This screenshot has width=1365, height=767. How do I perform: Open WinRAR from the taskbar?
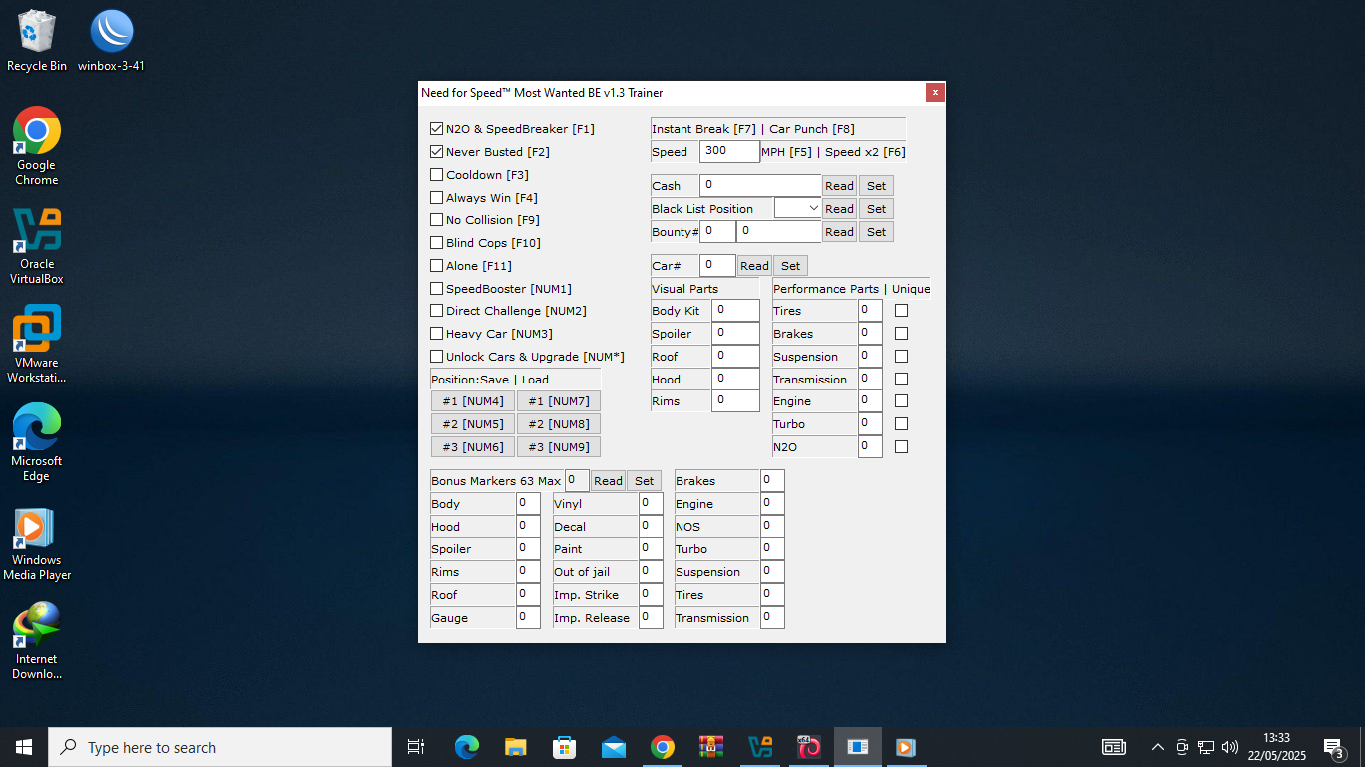click(710, 747)
